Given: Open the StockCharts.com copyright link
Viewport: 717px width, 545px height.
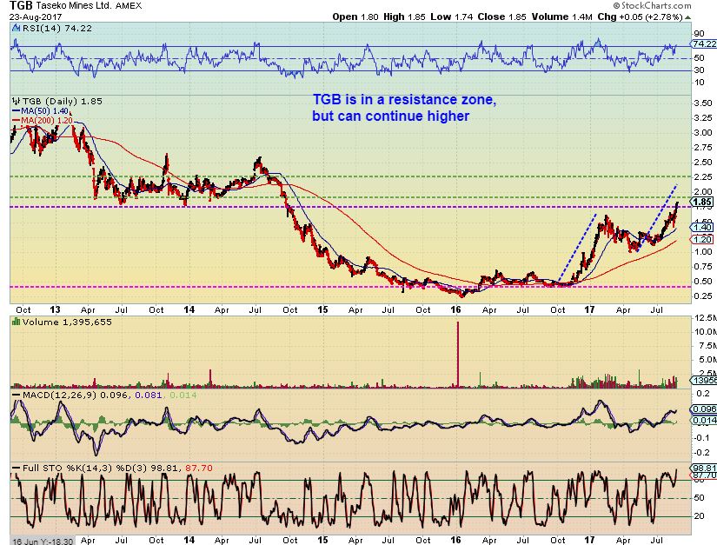Looking at the screenshot, I should pos(652,5).
